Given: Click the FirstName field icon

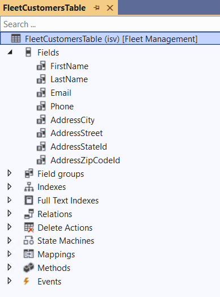Looking at the screenshot, I should (x=41, y=66).
